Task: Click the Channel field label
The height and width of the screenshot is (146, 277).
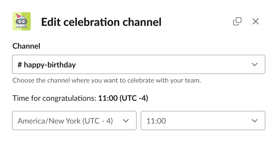Action: pyautogui.click(x=26, y=46)
